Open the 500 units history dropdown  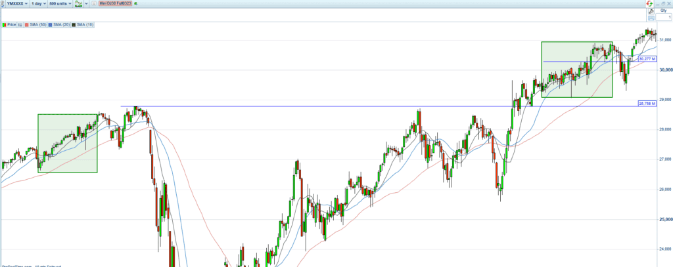(x=60, y=4)
